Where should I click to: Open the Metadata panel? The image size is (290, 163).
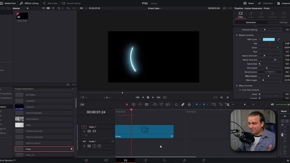[x=266, y=3]
